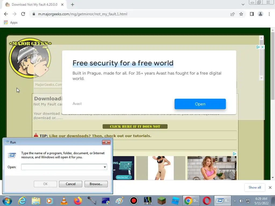Image resolution: width=275 pixels, height=206 pixels.
Task: Click the woman in kitchen ad thumbnail
Action: 212,168
